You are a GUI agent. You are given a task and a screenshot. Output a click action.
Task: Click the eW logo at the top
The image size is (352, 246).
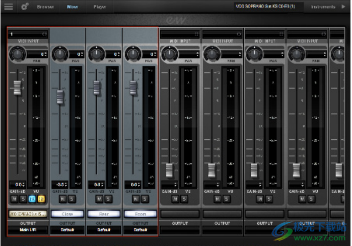pyautogui.click(x=176, y=20)
